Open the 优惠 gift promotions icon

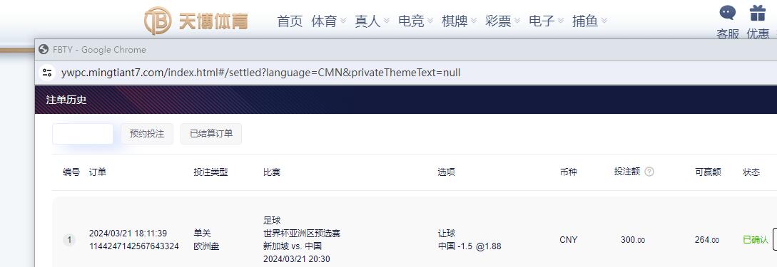coord(758,14)
